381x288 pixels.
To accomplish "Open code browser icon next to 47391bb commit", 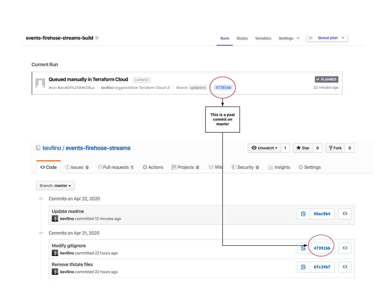I will click(345, 248).
